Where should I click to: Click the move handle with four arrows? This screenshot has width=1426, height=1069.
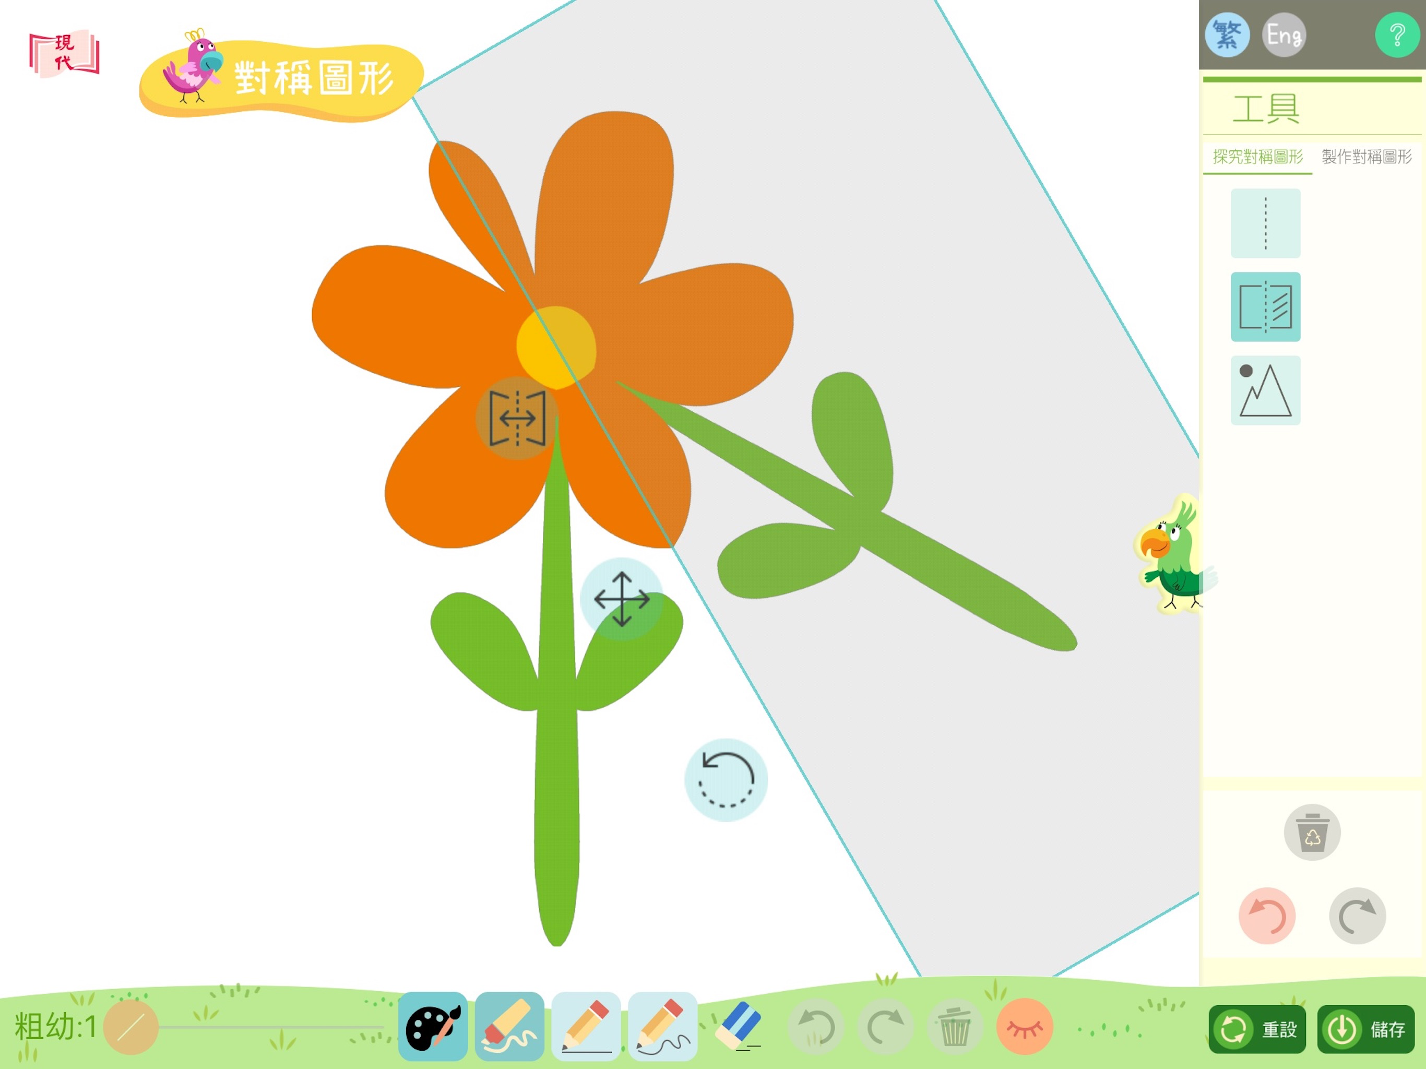(x=622, y=599)
